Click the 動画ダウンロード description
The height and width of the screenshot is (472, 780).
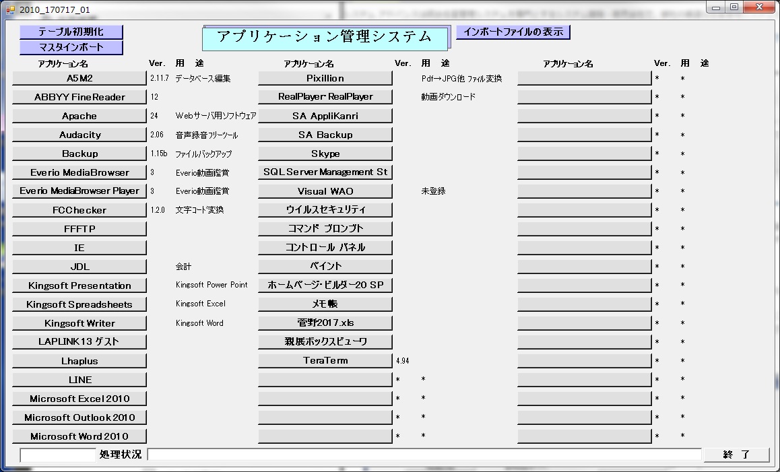448,97
